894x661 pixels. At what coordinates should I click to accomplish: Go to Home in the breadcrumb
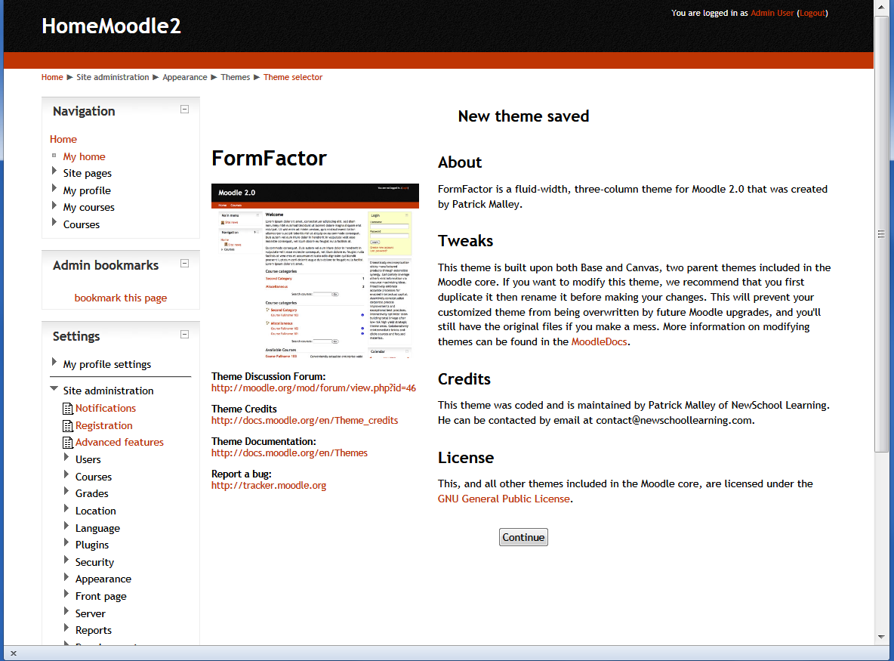click(52, 77)
